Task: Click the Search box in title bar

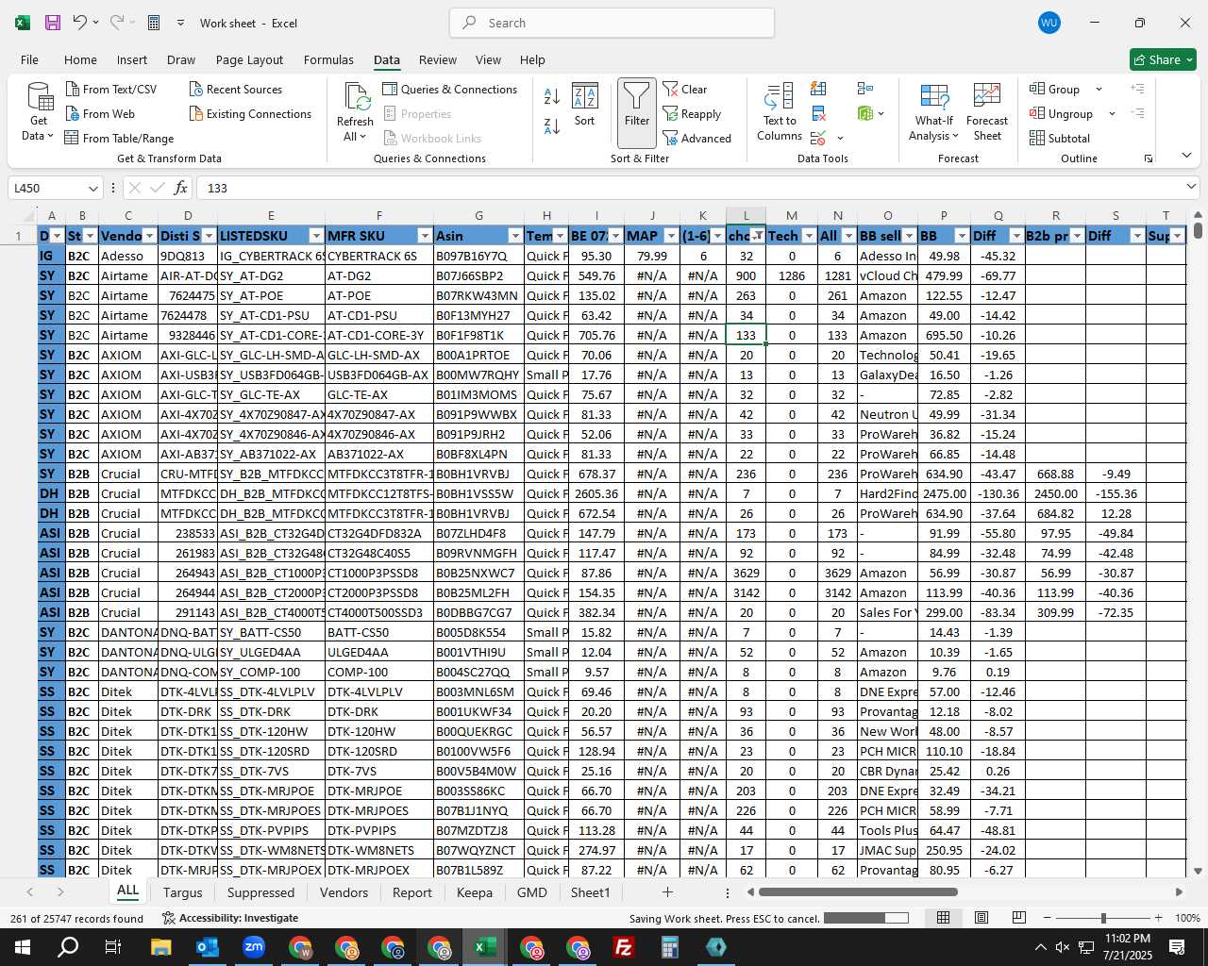Action: tap(612, 23)
